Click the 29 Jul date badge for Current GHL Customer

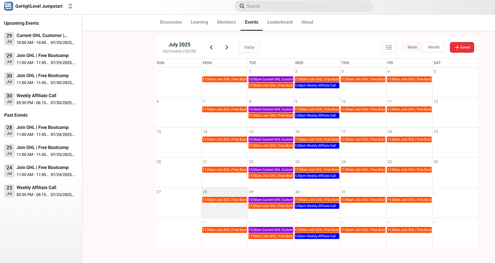pyautogui.click(x=9, y=39)
